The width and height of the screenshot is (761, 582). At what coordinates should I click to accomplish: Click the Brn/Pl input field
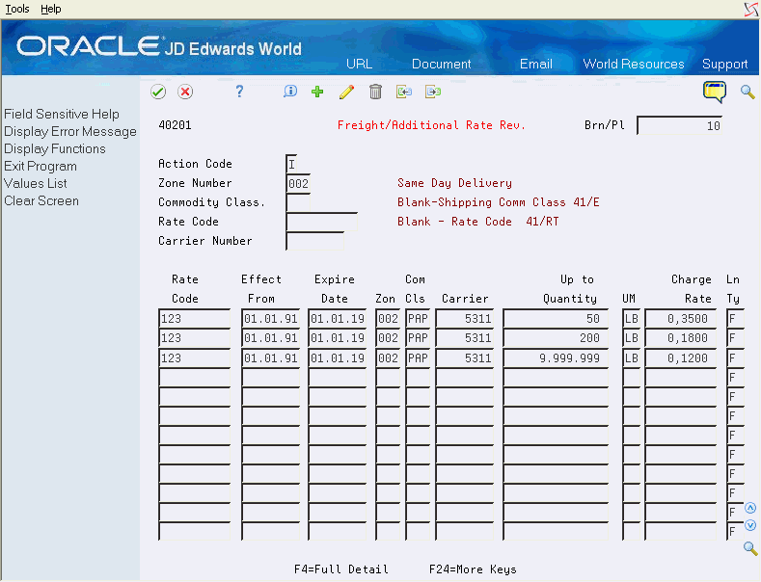coord(679,125)
